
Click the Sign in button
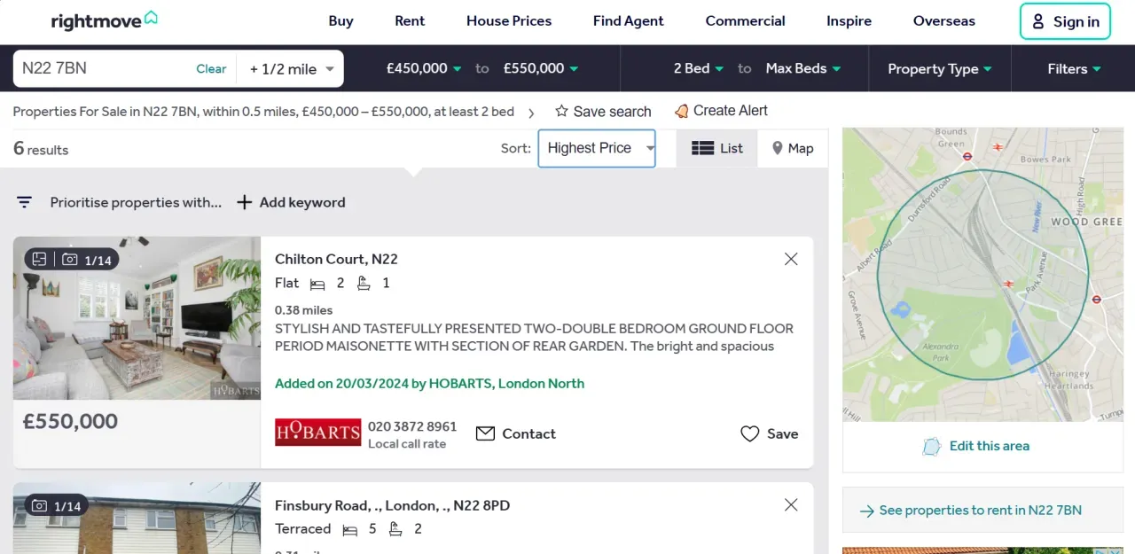click(1065, 22)
